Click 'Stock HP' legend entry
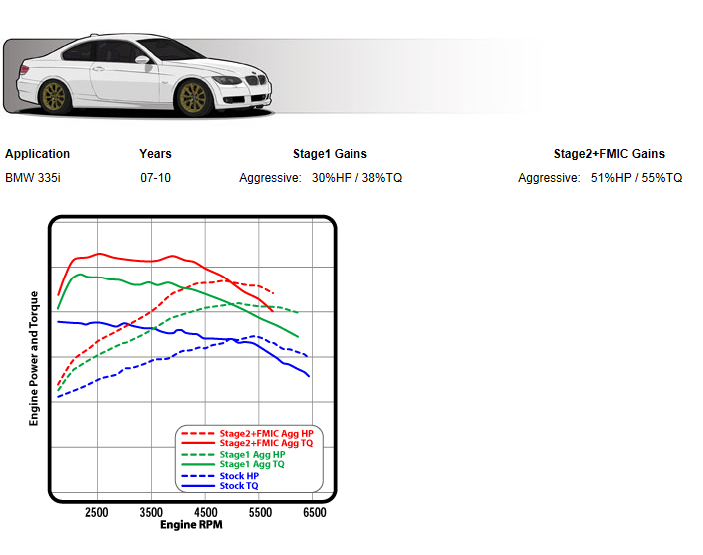This screenshot has height=555, width=703. click(x=239, y=476)
